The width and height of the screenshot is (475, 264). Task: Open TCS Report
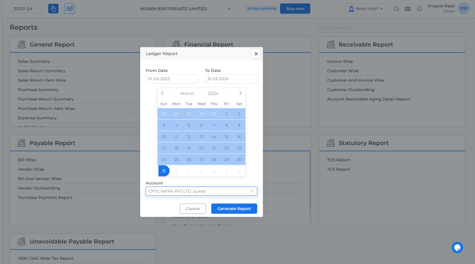point(338,169)
